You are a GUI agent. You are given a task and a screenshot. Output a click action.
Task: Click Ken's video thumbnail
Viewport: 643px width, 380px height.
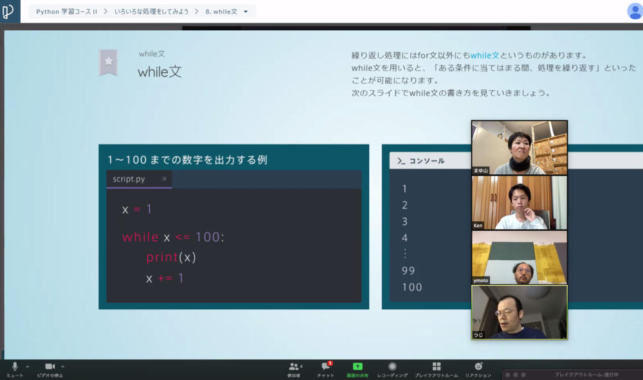click(519, 202)
